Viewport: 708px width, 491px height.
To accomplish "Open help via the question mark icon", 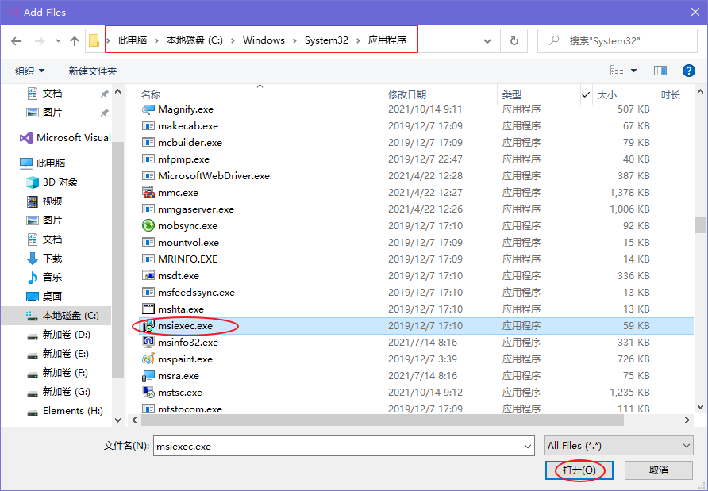I will click(687, 70).
